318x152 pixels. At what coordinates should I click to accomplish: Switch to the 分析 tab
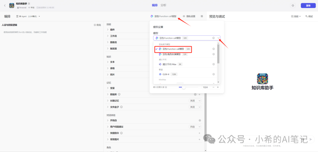pyautogui.click(x=163, y=5)
